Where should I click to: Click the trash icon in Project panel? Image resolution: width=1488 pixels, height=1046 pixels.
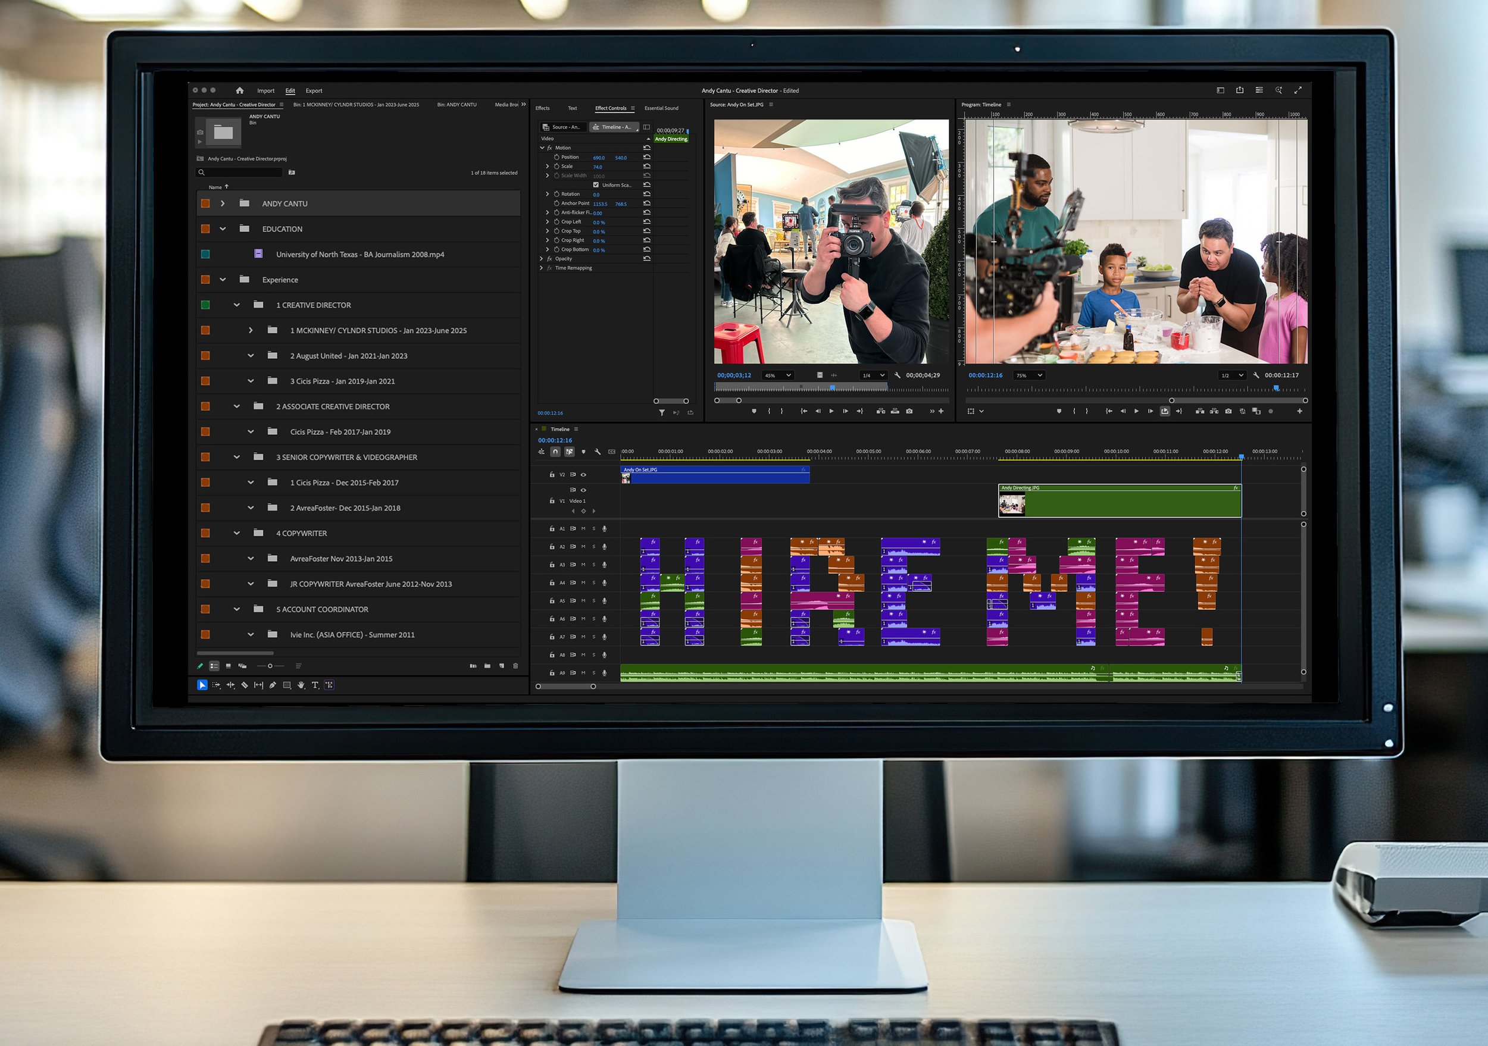coord(515,666)
